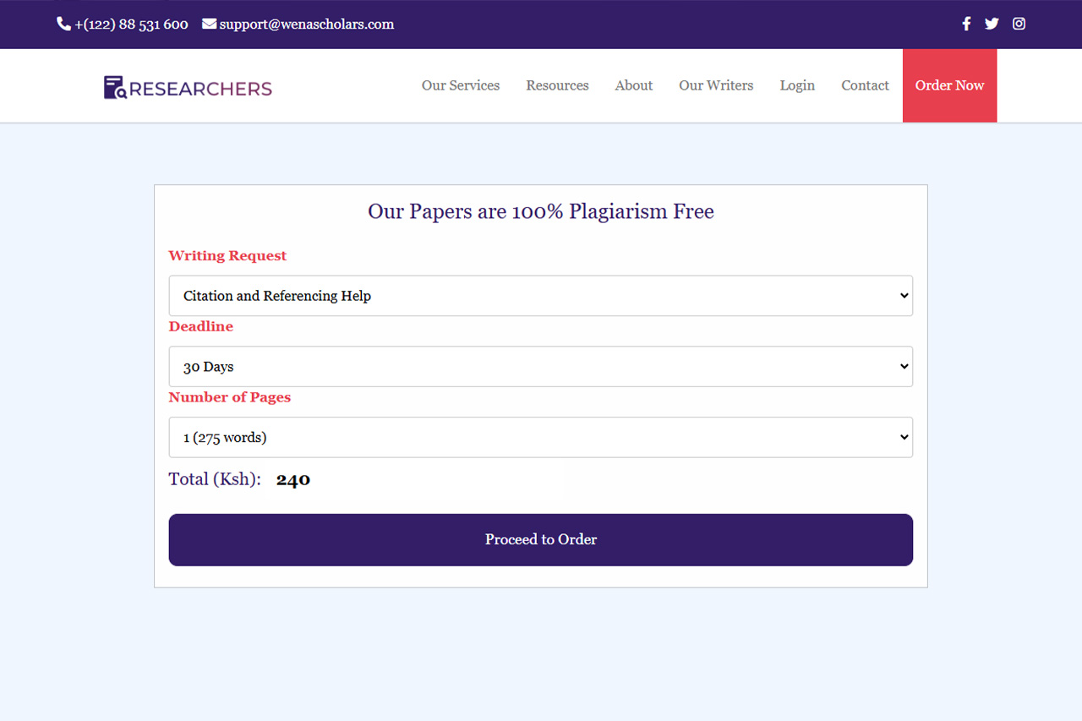Open the Facebook page icon
Screen dimensions: 1082x721
966,24
